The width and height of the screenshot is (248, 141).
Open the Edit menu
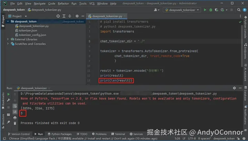20,3
